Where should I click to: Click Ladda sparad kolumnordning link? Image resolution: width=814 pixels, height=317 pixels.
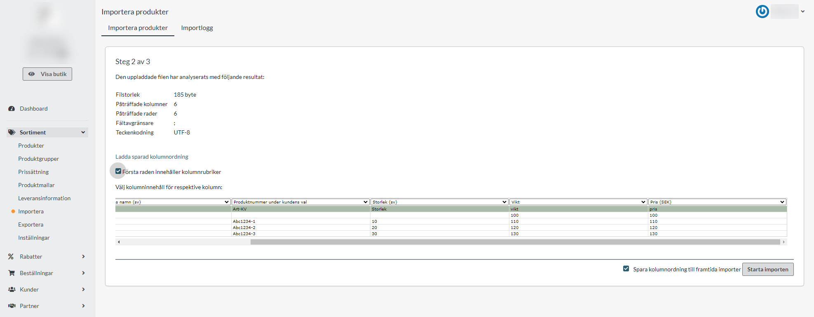[152, 157]
